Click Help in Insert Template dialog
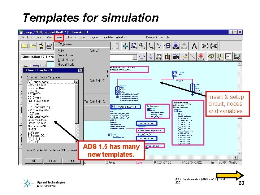This screenshot has height=195, width=260. (x=71, y=161)
